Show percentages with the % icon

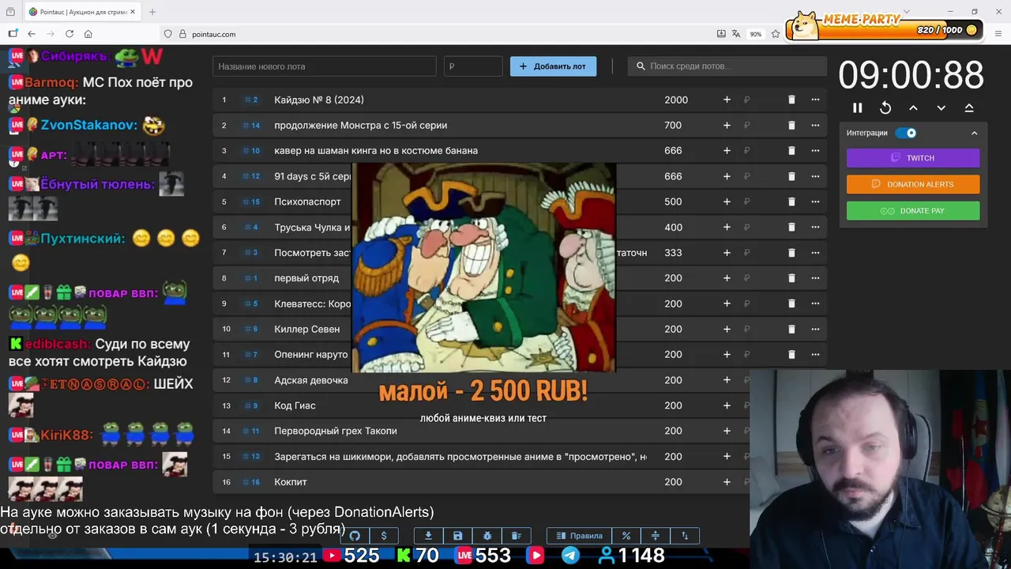[626, 536]
